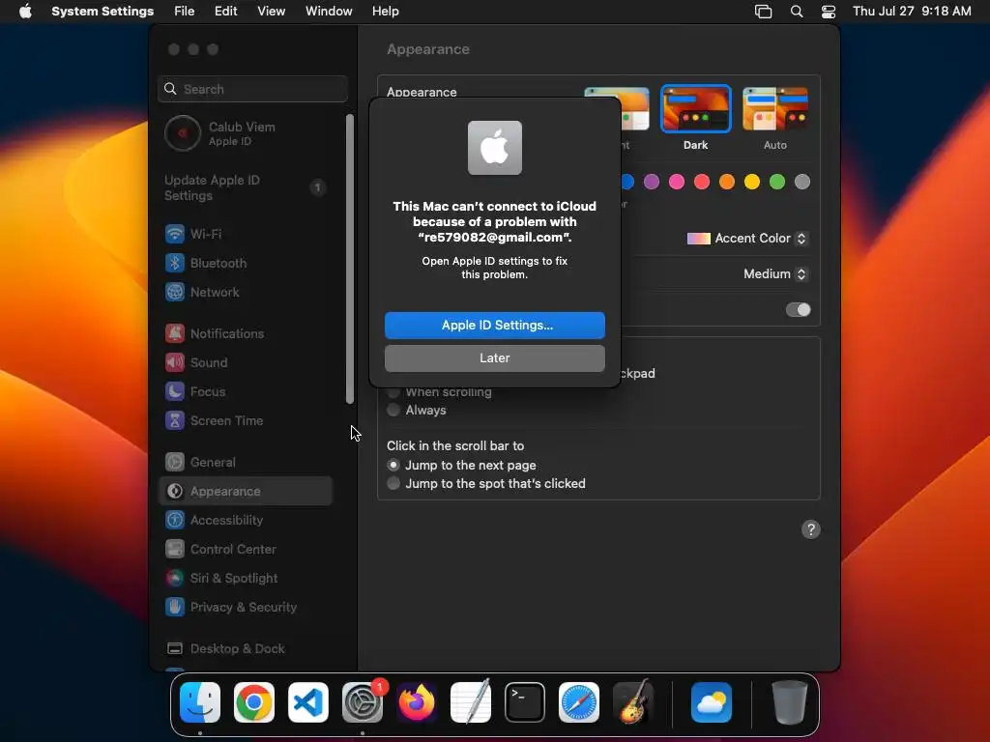This screenshot has height=742, width=990.
Task: Choose the red accent color
Action: (x=702, y=183)
